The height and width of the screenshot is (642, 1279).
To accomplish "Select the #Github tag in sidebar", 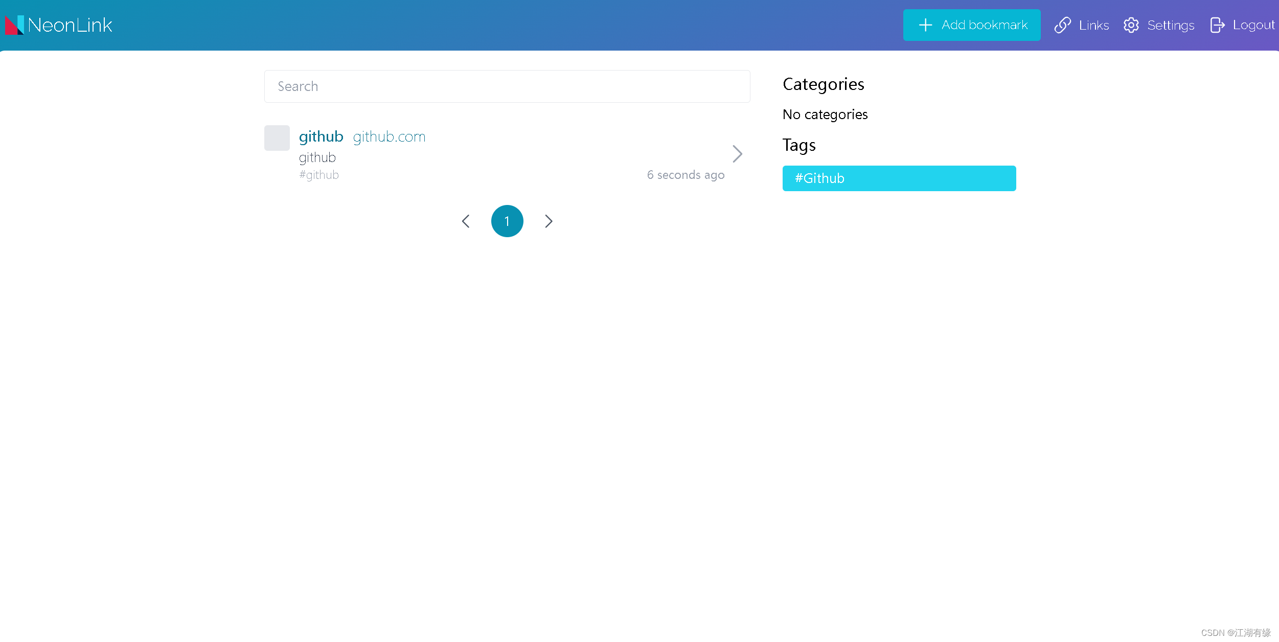I will [899, 178].
